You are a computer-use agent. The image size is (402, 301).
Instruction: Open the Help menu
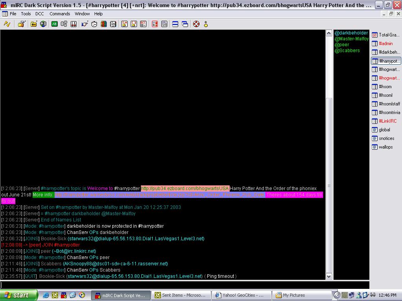(x=98, y=14)
